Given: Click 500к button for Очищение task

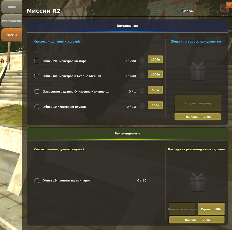Looking at the screenshot, I should (155, 90).
